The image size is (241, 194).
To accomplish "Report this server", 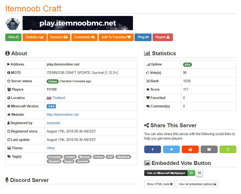I will [163, 37].
